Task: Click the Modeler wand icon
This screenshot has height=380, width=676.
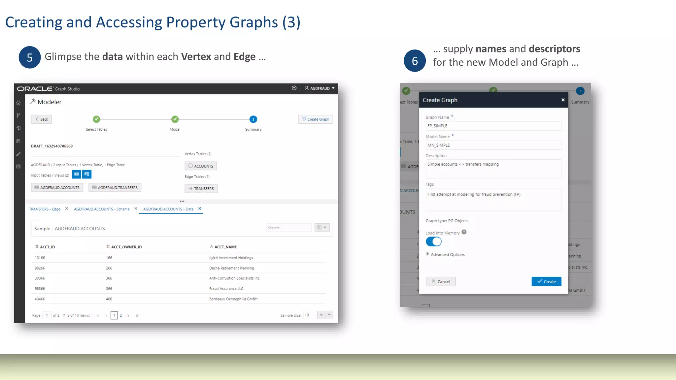Action: pyautogui.click(x=33, y=102)
